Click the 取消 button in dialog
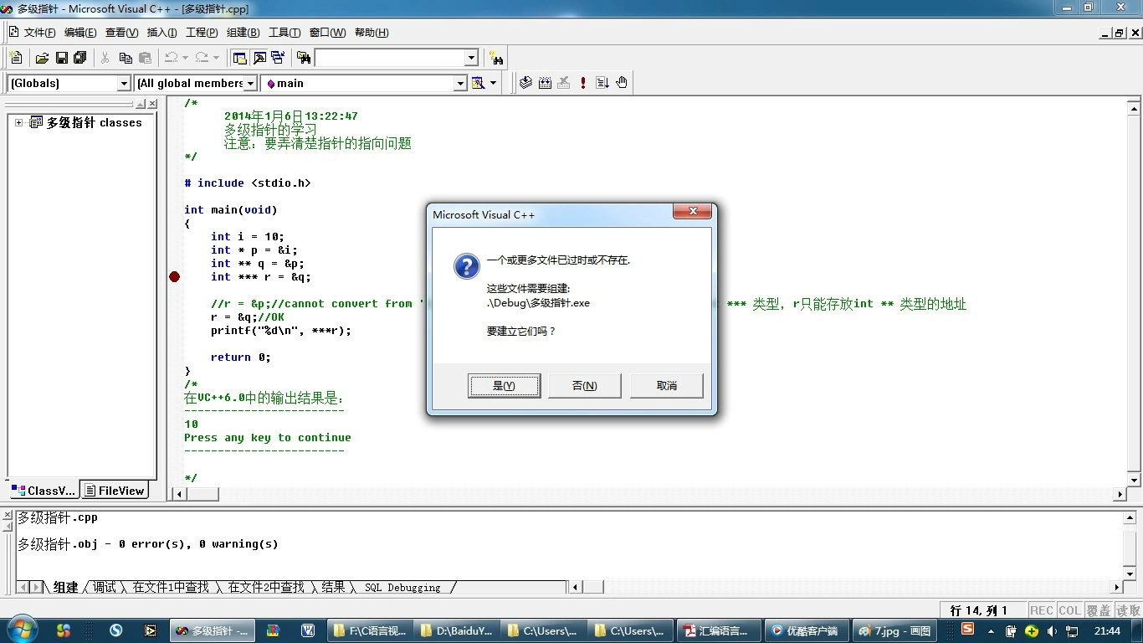Image resolution: width=1143 pixels, height=643 pixels. point(667,386)
